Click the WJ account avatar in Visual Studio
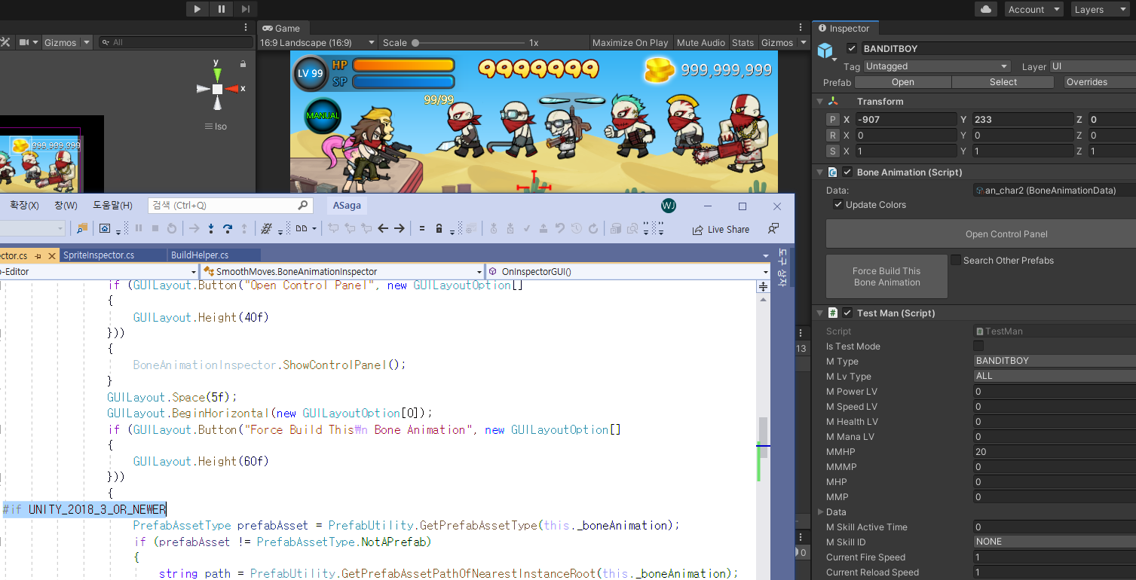This screenshot has height=580, width=1136. 669,206
